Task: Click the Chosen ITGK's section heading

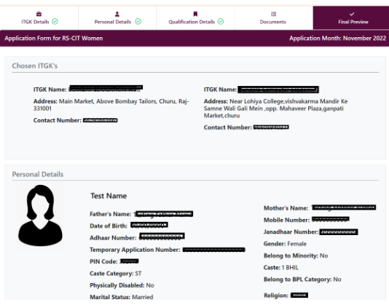Action: click(35, 66)
